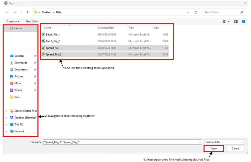
Task: Sort files by Date modified column
Action: 105,28
